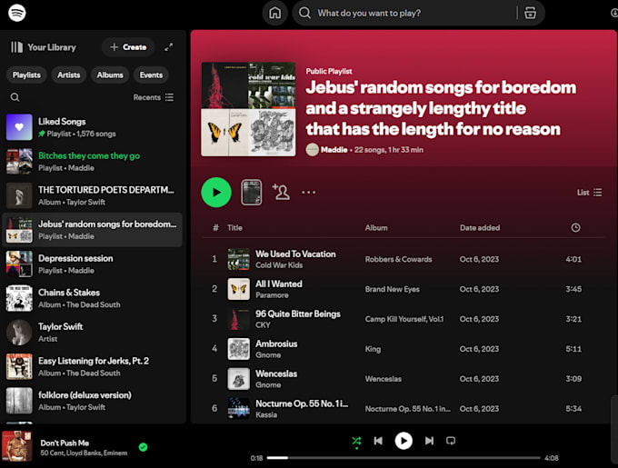Seek on the playback progress bar

pyautogui.click(x=404, y=458)
